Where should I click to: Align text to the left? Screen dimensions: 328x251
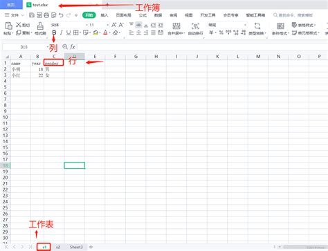tap(131, 32)
